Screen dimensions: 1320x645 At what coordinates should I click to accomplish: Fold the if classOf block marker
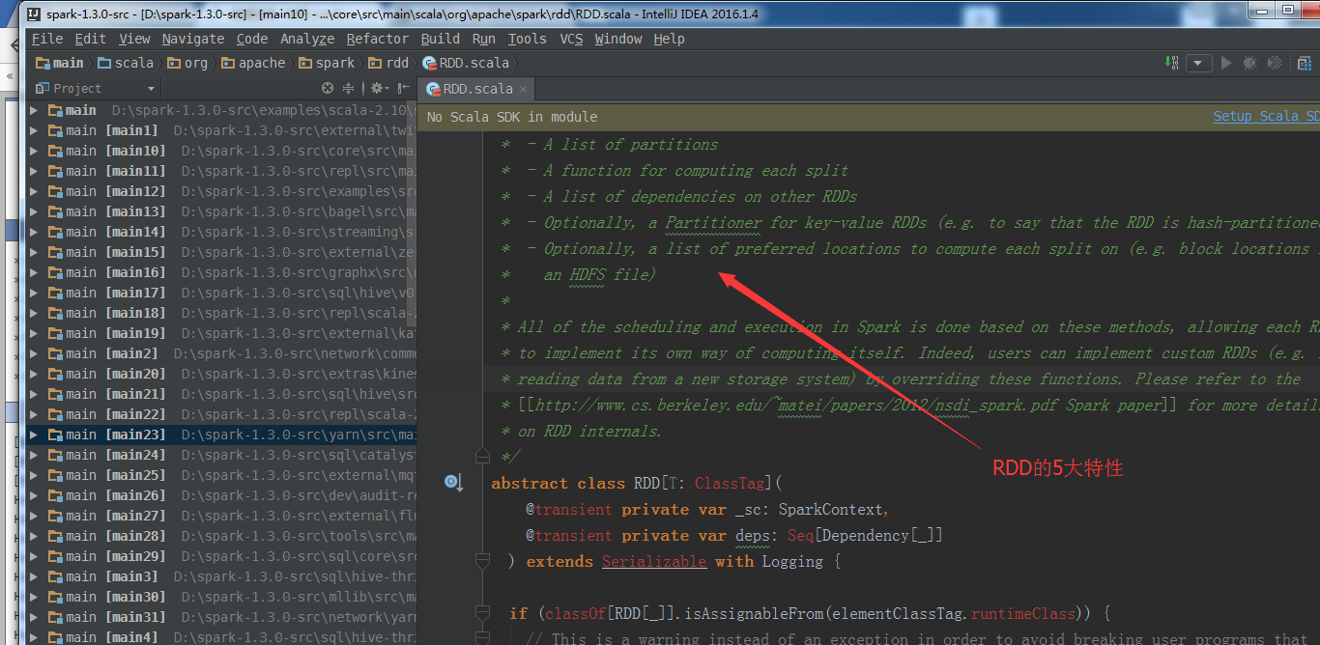coord(483,613)
